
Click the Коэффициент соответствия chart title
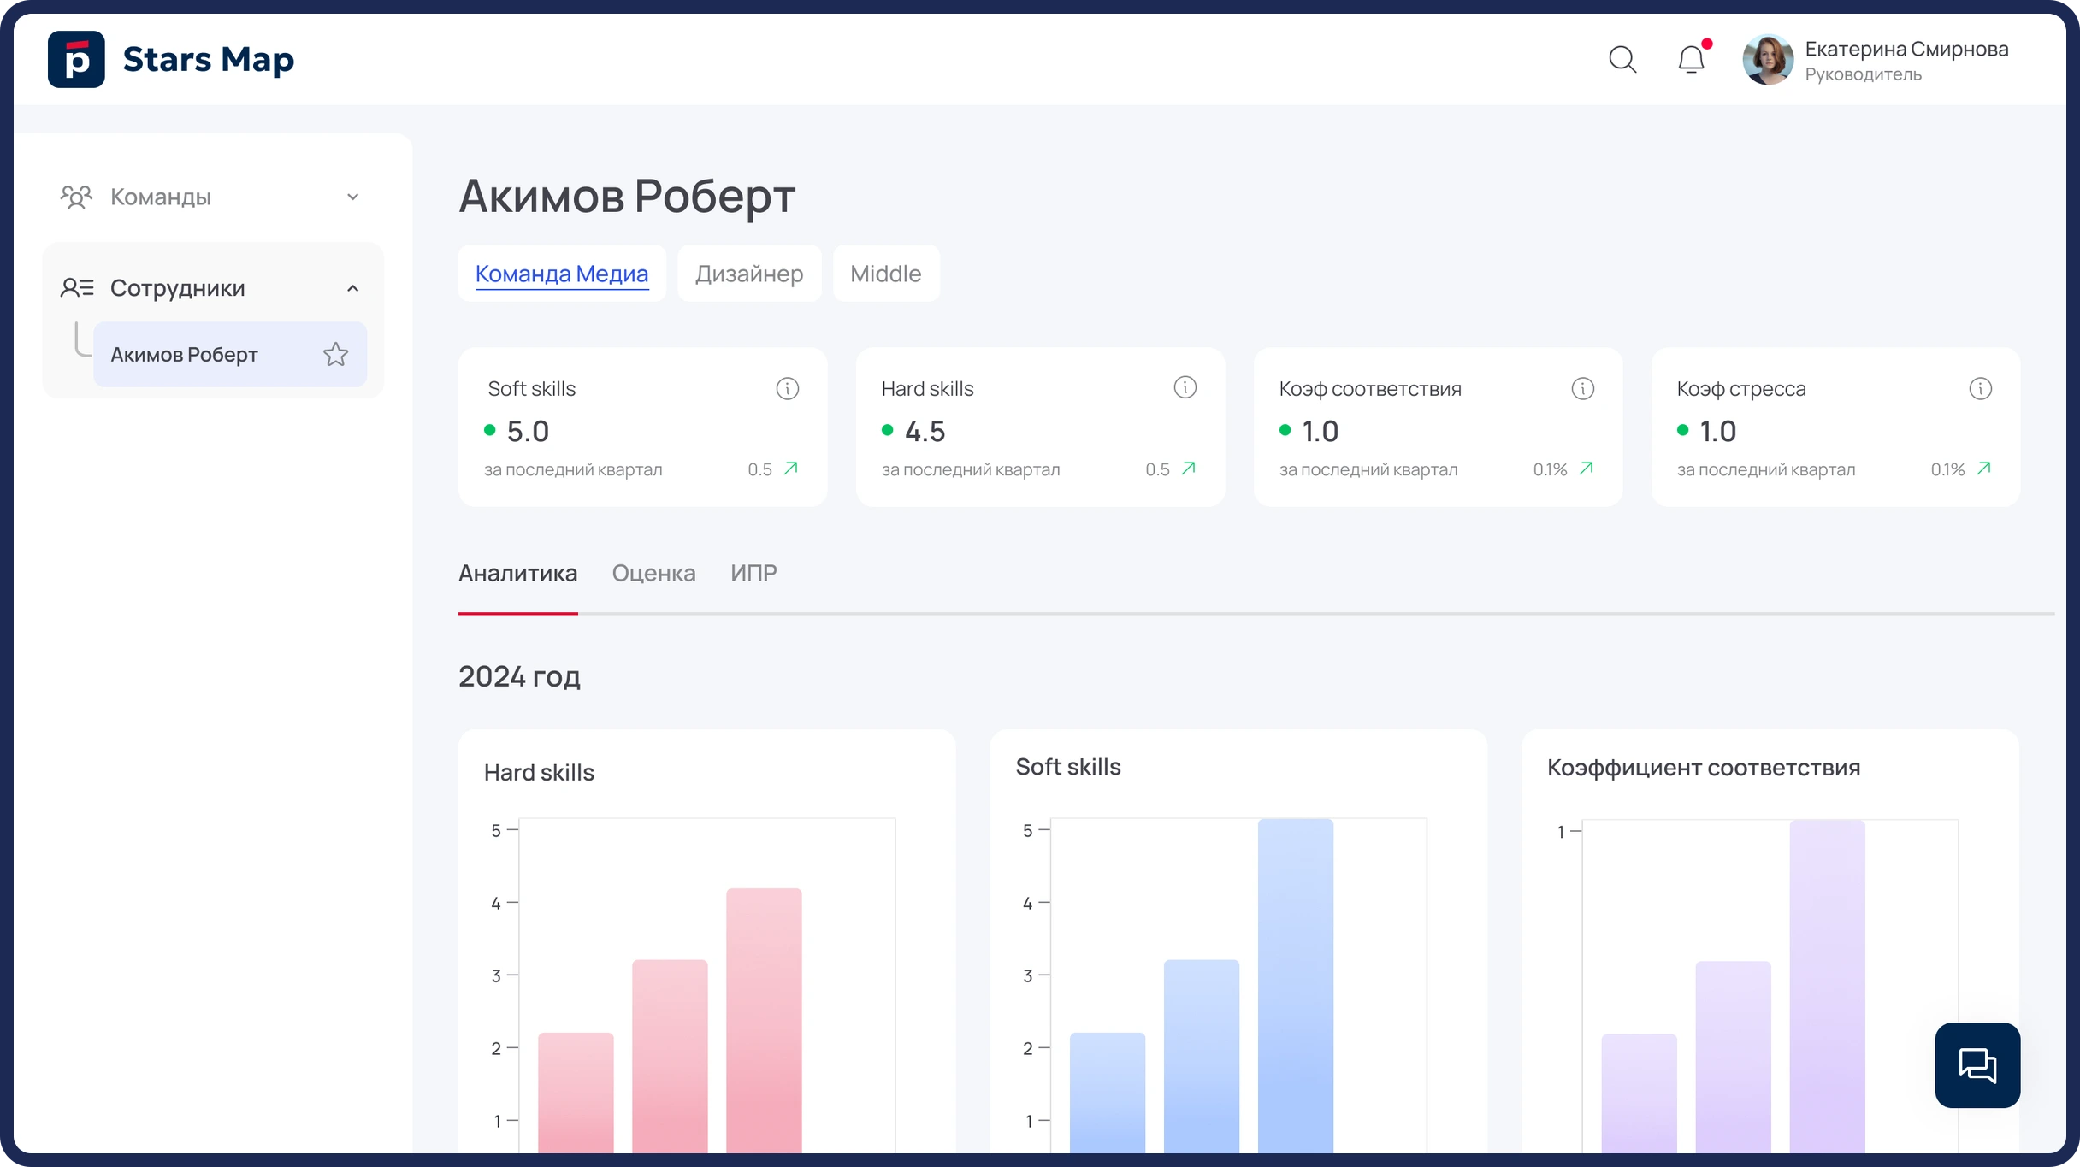click(x=1704, y=767)
